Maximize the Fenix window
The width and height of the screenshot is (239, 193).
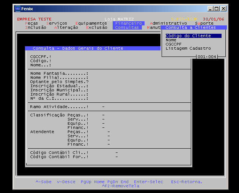[217, 9]
